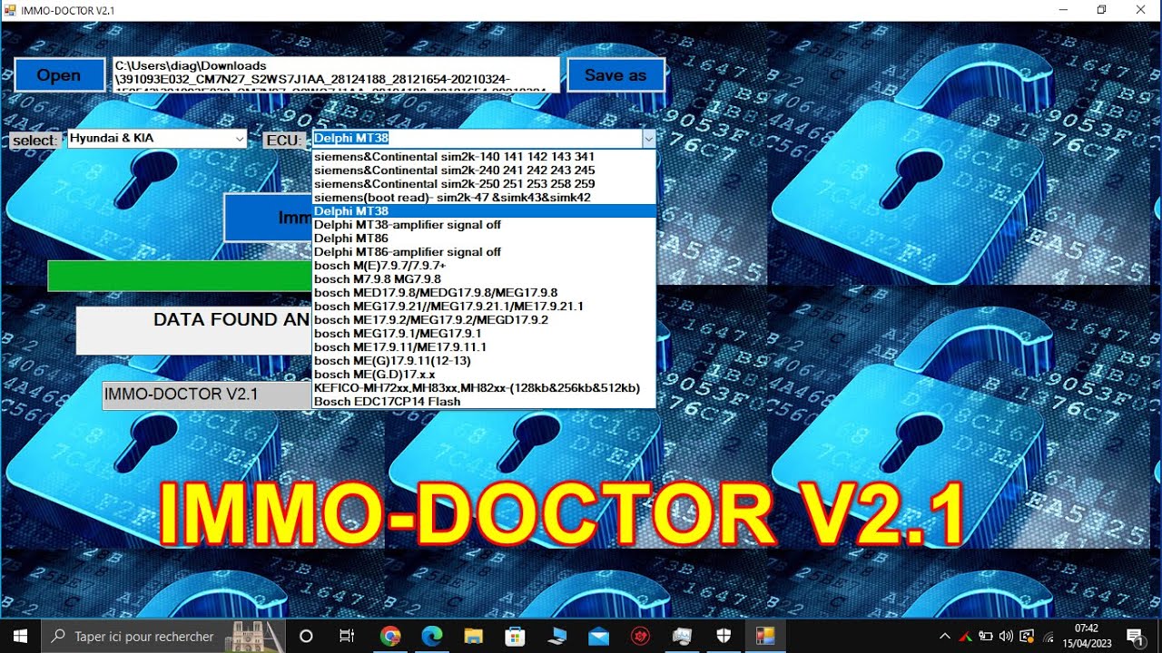Click the green progress bar

coord(179,275)
